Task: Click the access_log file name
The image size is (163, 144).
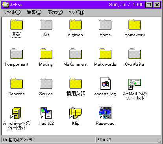Action: pos(105,94)
